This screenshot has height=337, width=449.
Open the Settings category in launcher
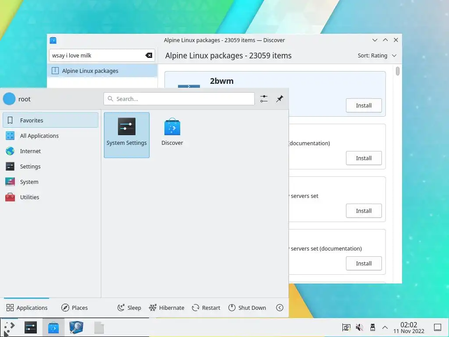50,166
